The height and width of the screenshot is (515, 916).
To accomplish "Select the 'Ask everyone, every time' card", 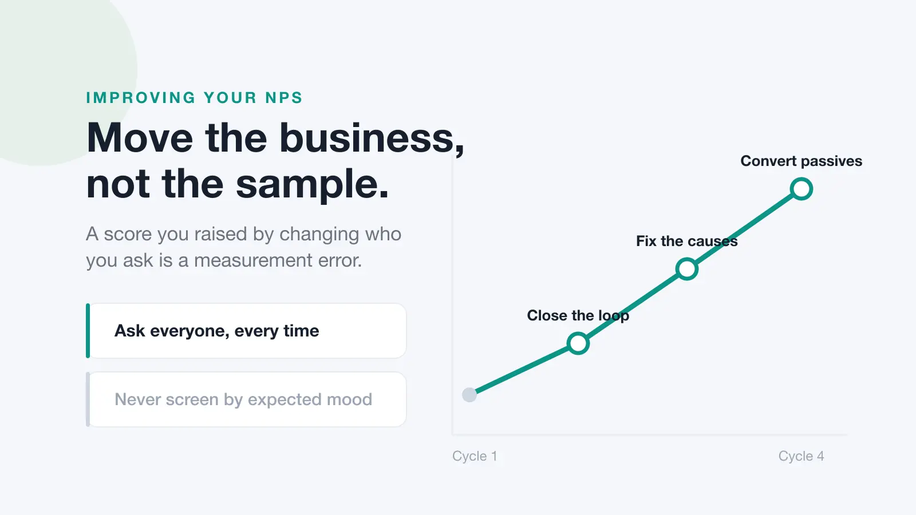I will coord(246,331).
